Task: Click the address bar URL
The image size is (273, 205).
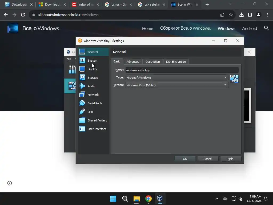Action: pyautogui.click(x=68, y=15)
